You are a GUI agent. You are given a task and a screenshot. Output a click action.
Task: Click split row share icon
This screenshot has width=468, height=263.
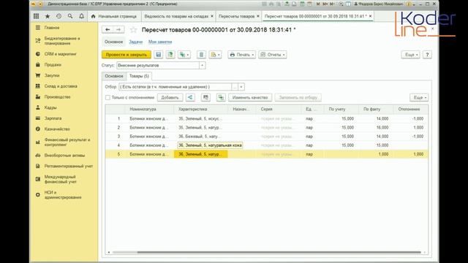(x=190, y=97)
